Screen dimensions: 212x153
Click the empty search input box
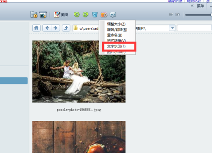click(194, 28)
